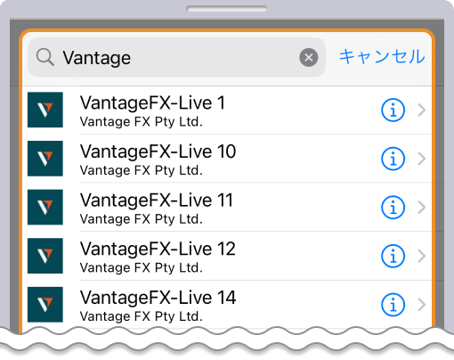Open info for VantageFX-Live 10
Viewport: 454px width, 360px height.
(393, 159)
